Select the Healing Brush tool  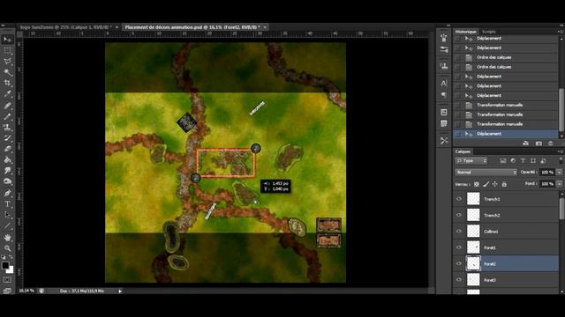7,106
